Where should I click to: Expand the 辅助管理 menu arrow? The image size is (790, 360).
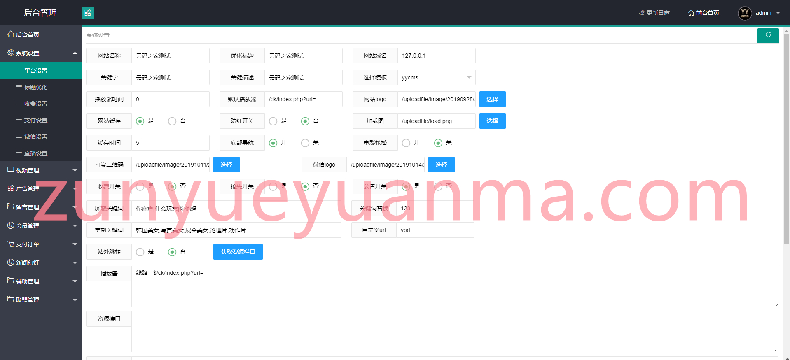pyautogui.click(x=75, y=281)
